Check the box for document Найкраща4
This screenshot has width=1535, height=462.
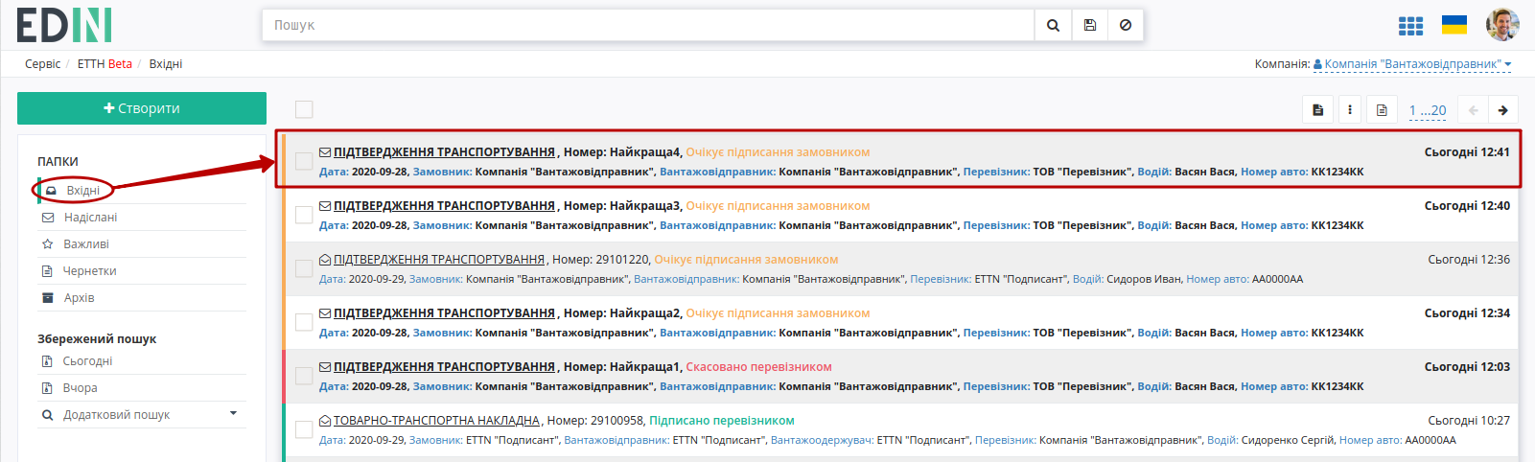(x=304, y=161)
